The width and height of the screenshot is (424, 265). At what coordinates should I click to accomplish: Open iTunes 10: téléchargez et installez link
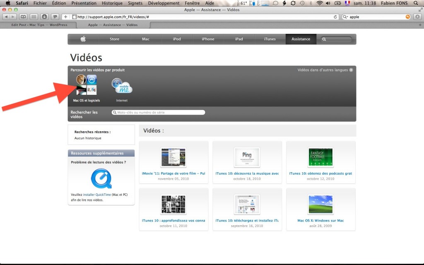pos(247,221)
